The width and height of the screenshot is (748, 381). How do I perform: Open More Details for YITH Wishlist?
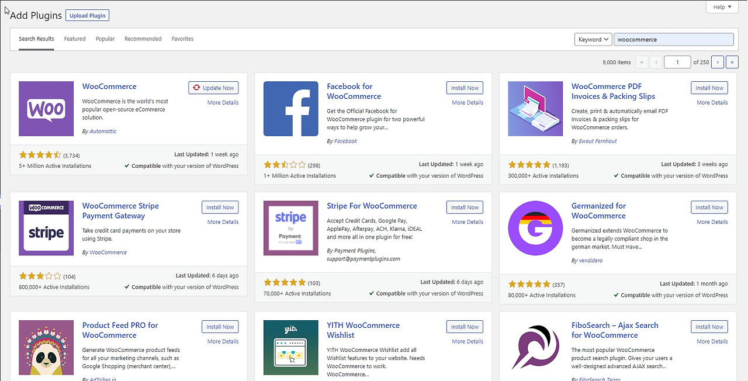[x=467, y=341]
